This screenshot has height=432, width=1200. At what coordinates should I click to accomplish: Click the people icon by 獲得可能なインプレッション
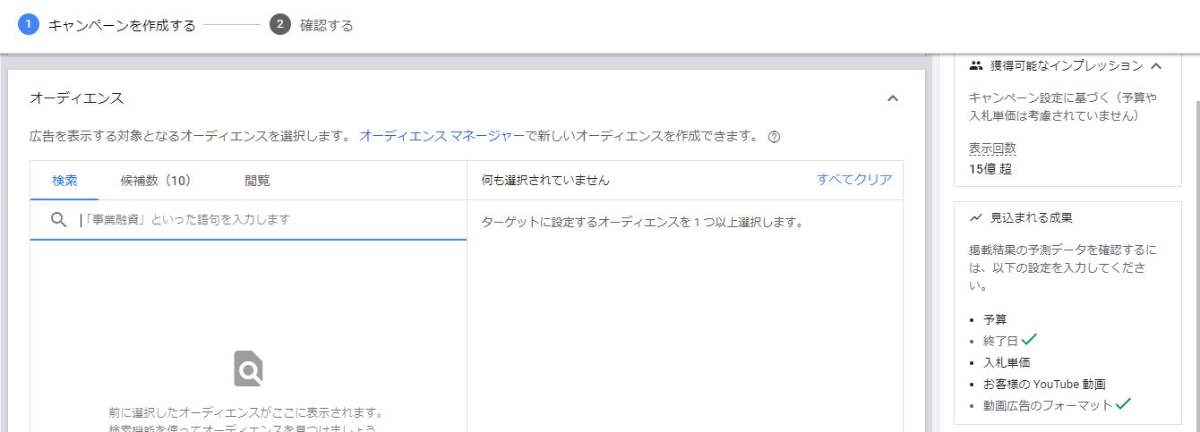tap(976, 65)
